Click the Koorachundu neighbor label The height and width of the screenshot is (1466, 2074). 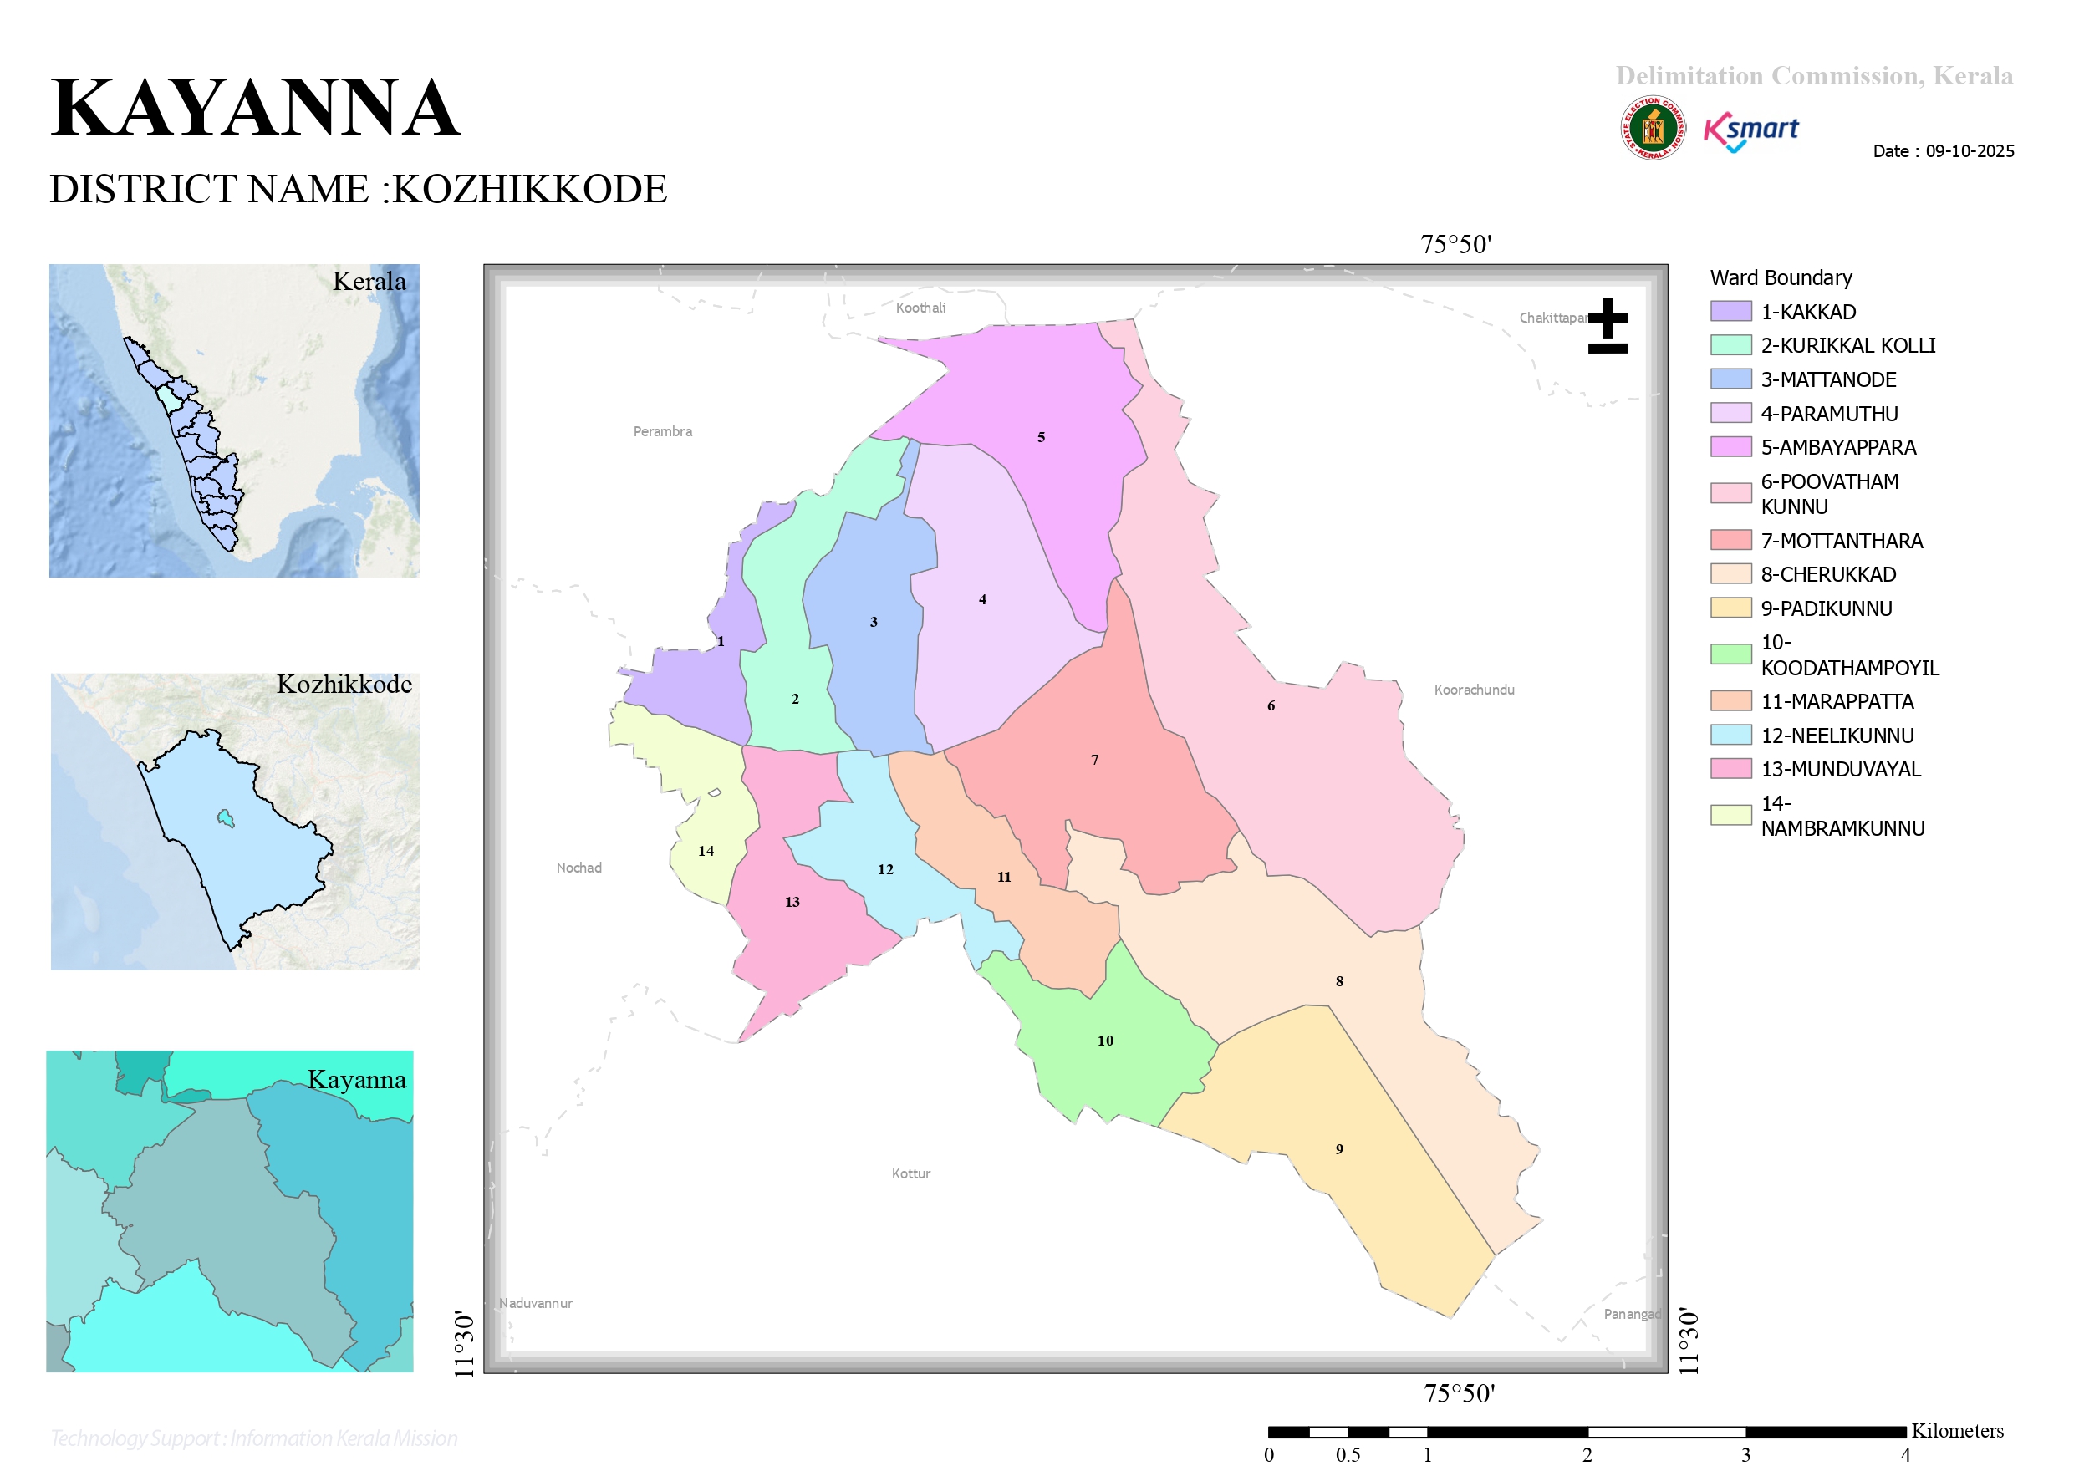click(x=1474, y=690)
